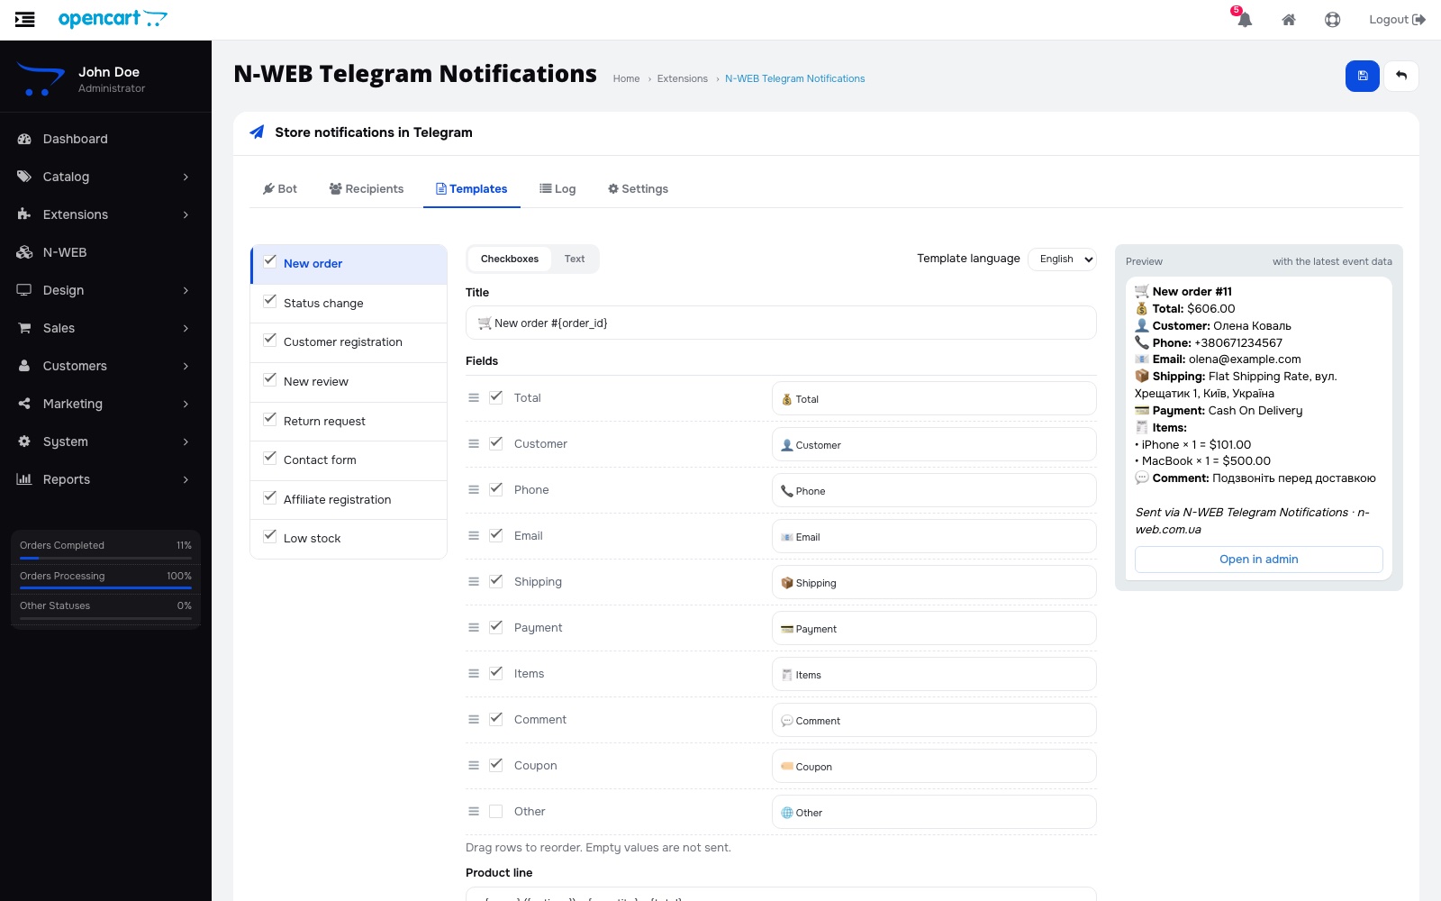This screenshot has width=1441, height=901.
Task: Grab the drag handle for Shipping row
Action: pyautogui.click(x=474, y=581)
